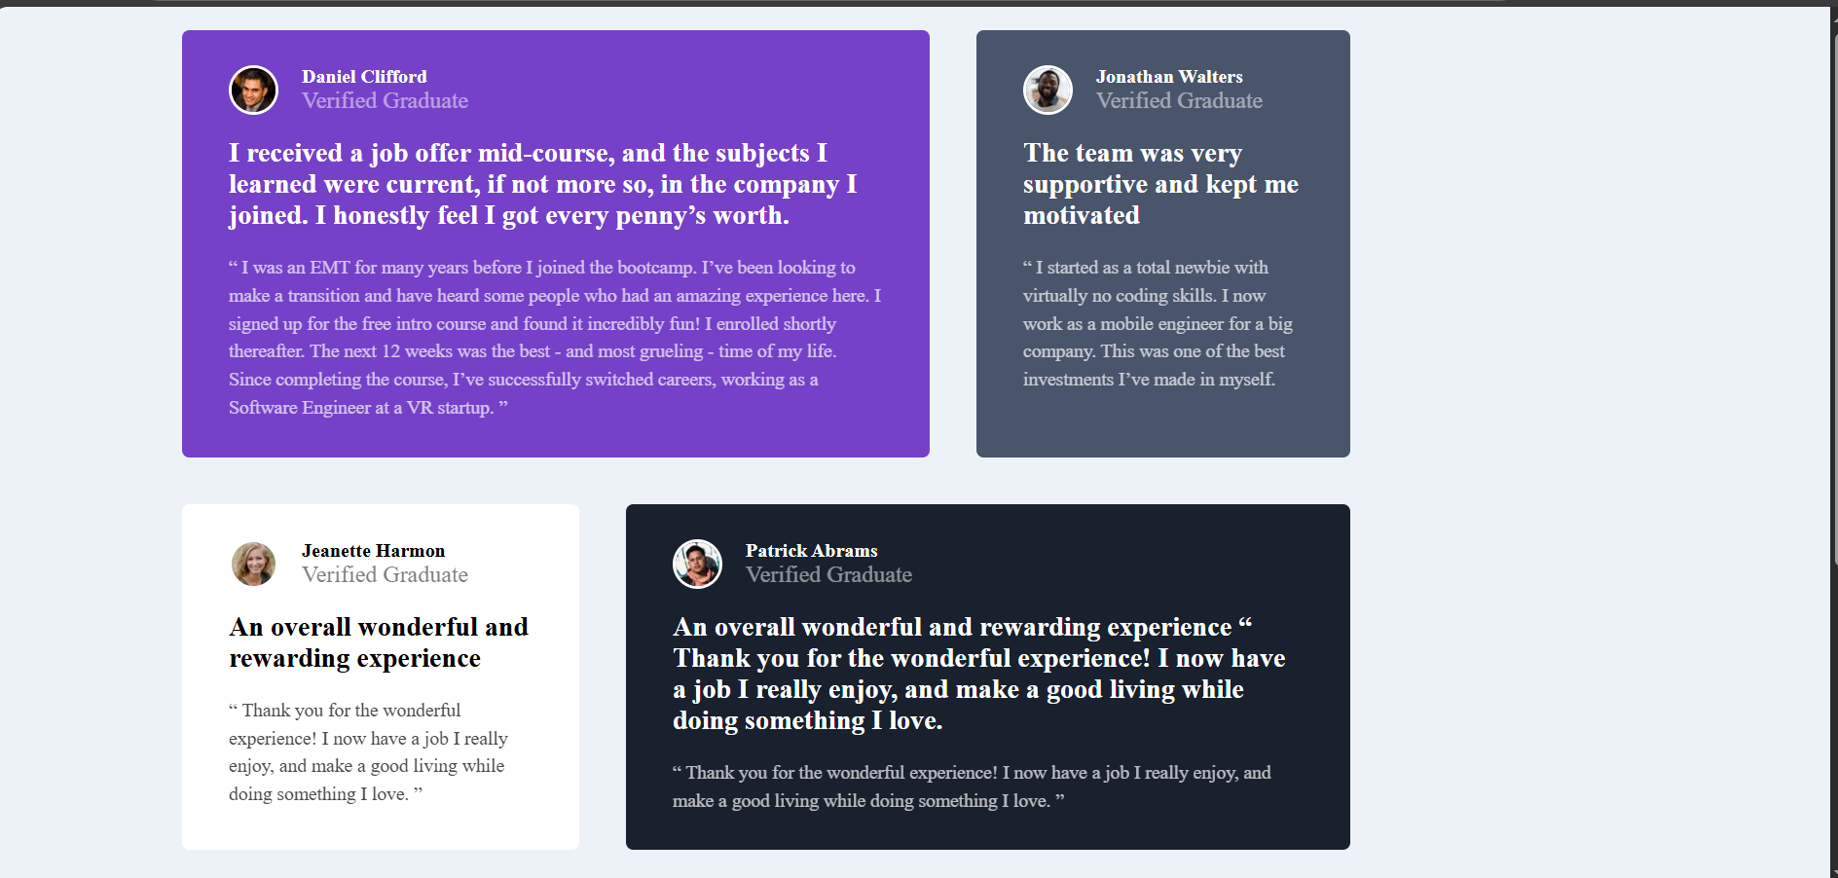This screenshot has width=1838, height=878.
Task: Select the name Jonathan Walters
Action: [x=1169, y=77]
